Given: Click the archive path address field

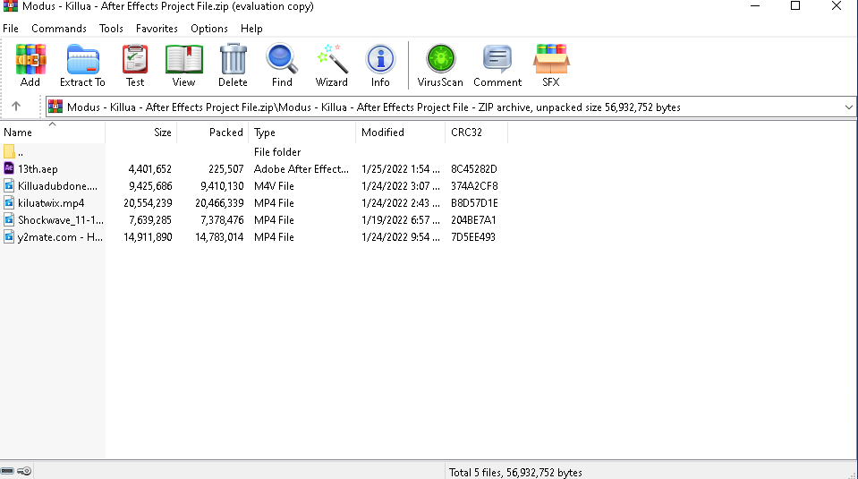Looking at the screenshot, I should (x=450, y=107).
